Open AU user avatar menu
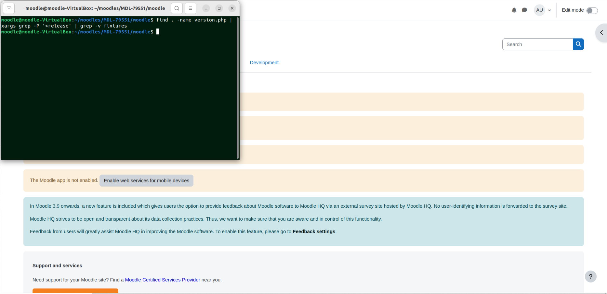 pyautogui.click(x=540, y=10)
